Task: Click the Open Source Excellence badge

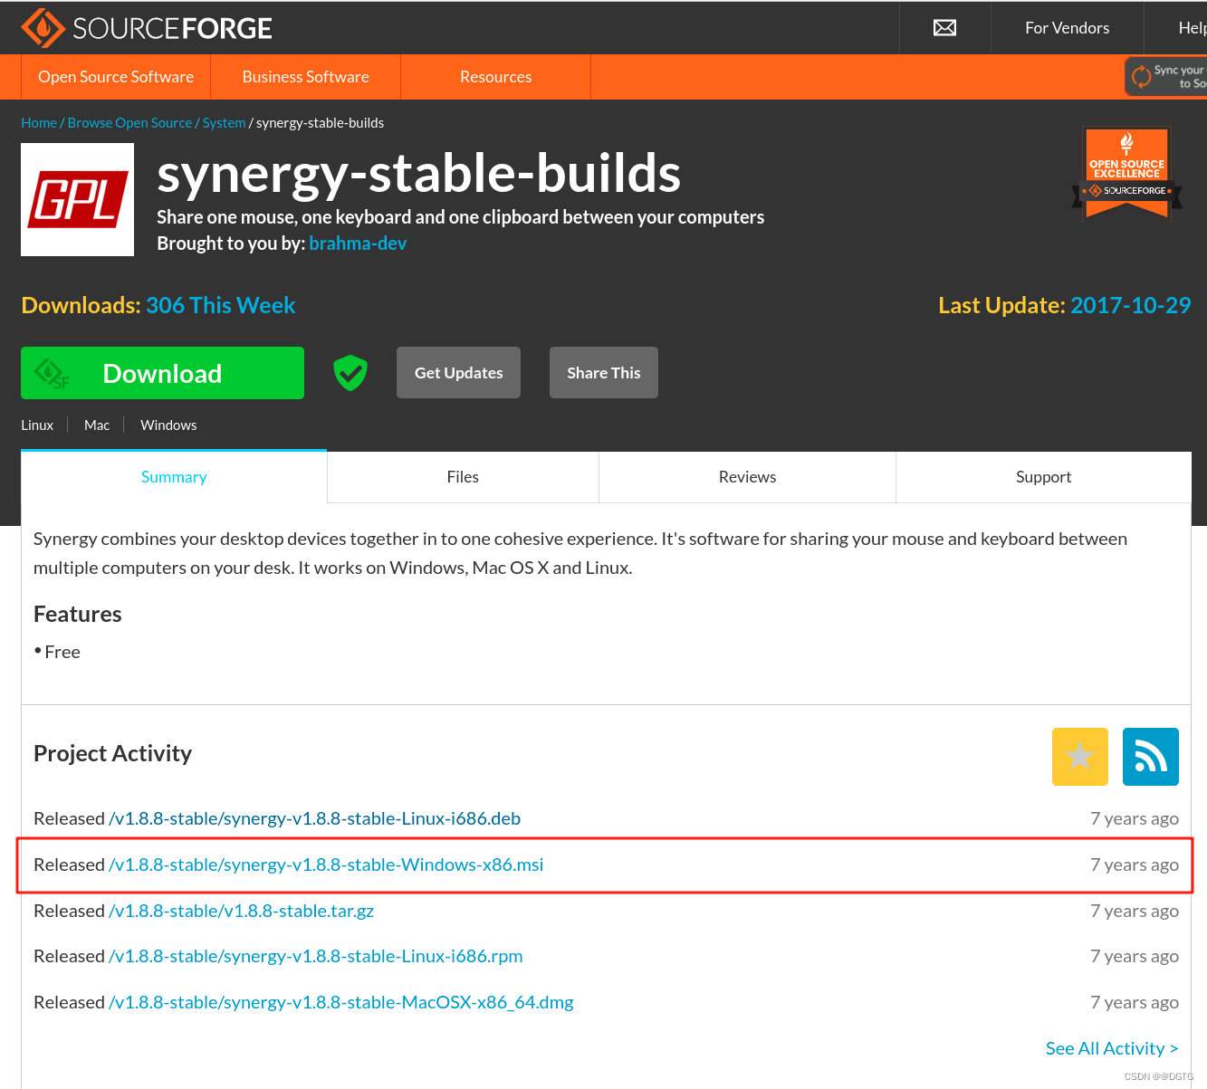Action: [1126, 174]
